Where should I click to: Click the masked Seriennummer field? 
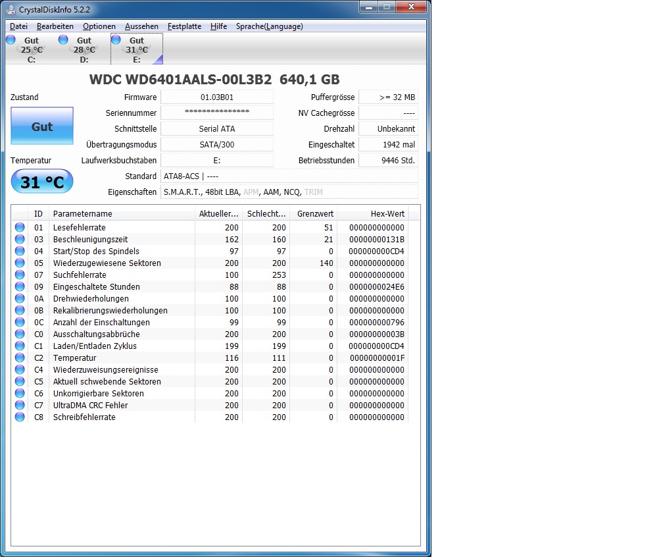[x=217, y=113]
